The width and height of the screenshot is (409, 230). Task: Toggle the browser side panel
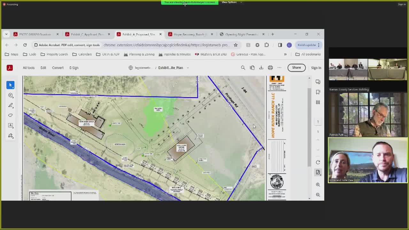tap(280, 45)
